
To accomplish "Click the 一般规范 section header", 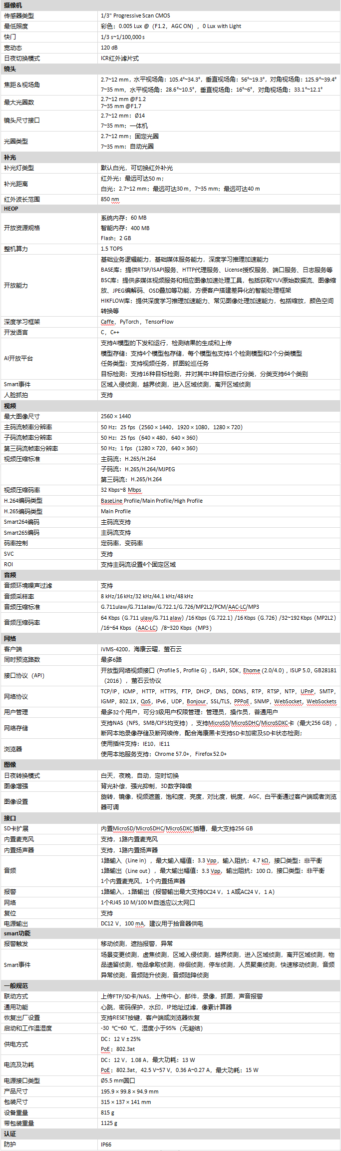I will tap(16, 985).
